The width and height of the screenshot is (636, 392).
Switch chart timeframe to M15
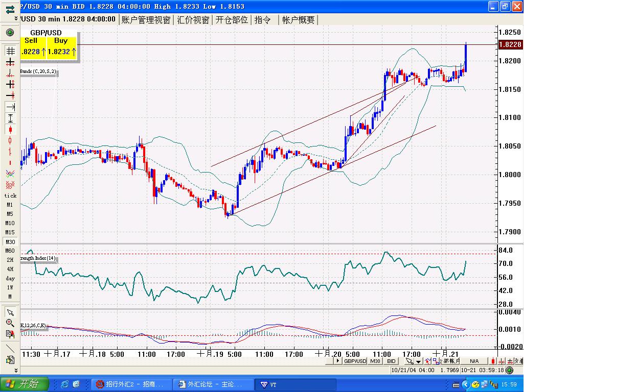pos(10,232)
